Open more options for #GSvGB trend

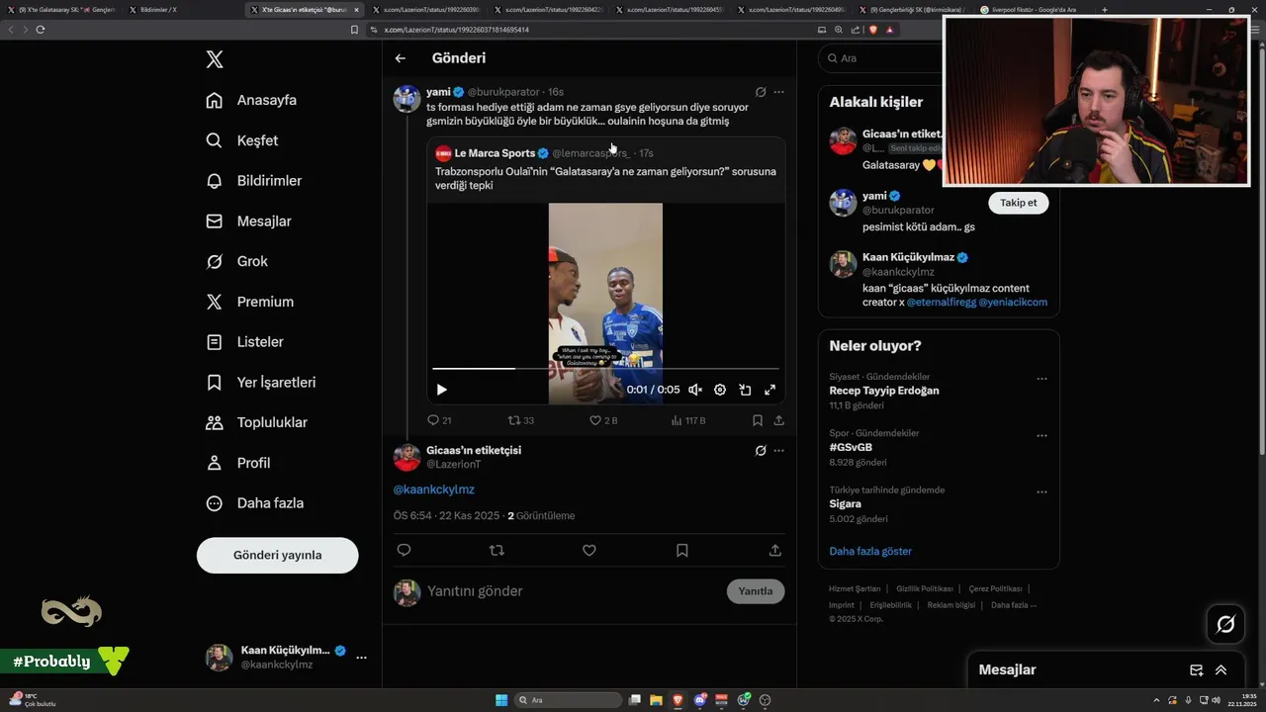coord(1041,435)
